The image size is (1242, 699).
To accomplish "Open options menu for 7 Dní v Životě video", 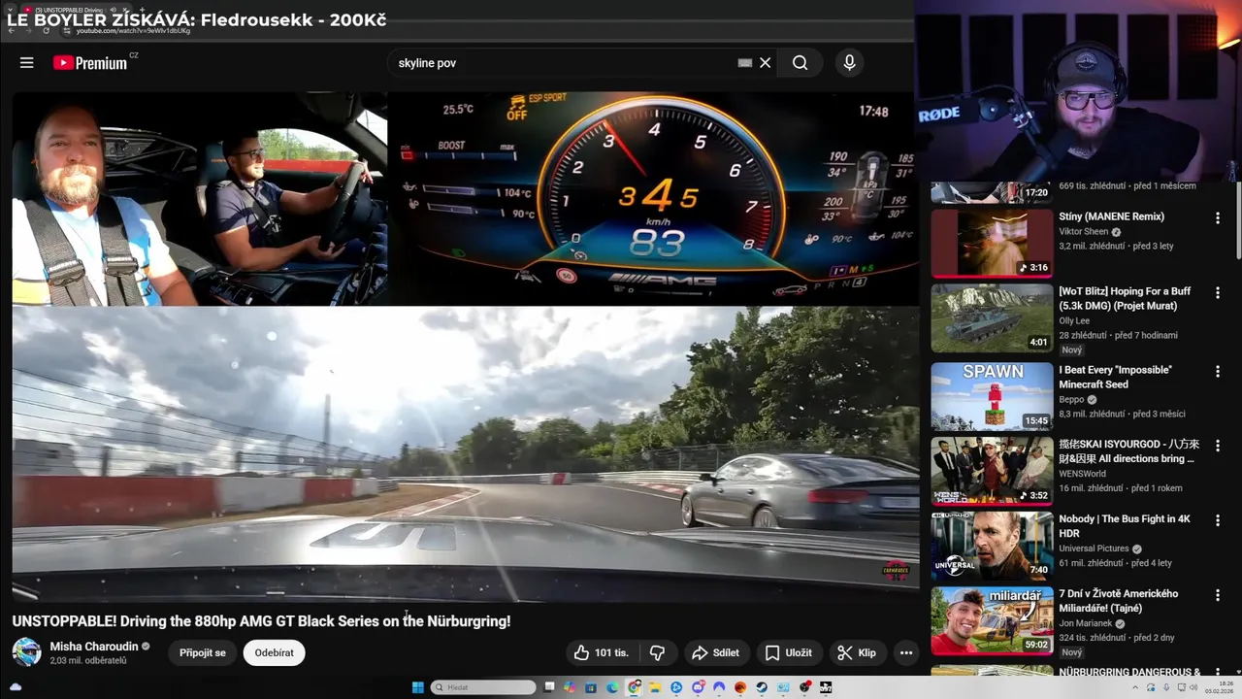I will click(x=1217, y=596).
